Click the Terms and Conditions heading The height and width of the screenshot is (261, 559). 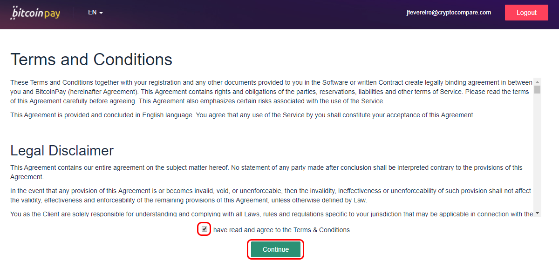91,60
